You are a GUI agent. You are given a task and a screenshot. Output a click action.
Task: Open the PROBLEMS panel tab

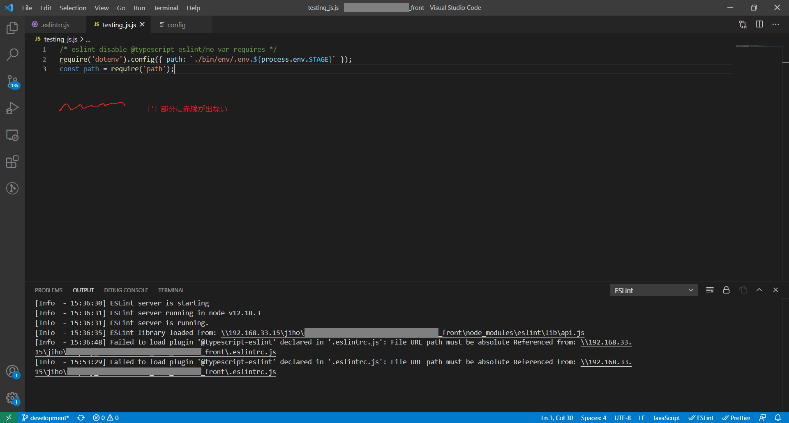(48, 290)
